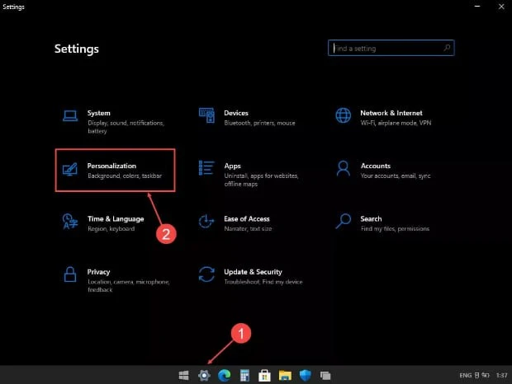The height and width of the screenshot is (384, 512).
Task: Click the Settings gear on taskbar
Action: pyautogui.click(x=204, y=375)
